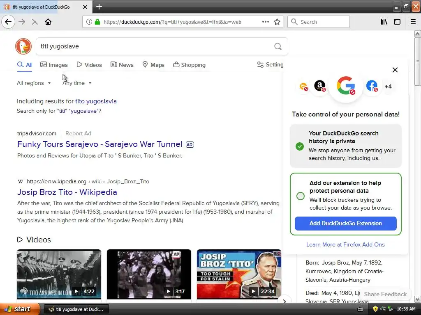Open Funky Tours Sarajevo ad result
Viewport: 421px width, 315px height.
100,144
